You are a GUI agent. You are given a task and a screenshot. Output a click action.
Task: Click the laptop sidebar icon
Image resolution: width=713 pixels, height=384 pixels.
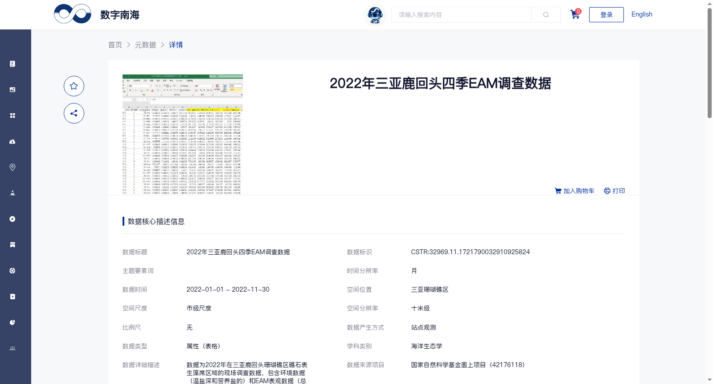coord(12,348)
